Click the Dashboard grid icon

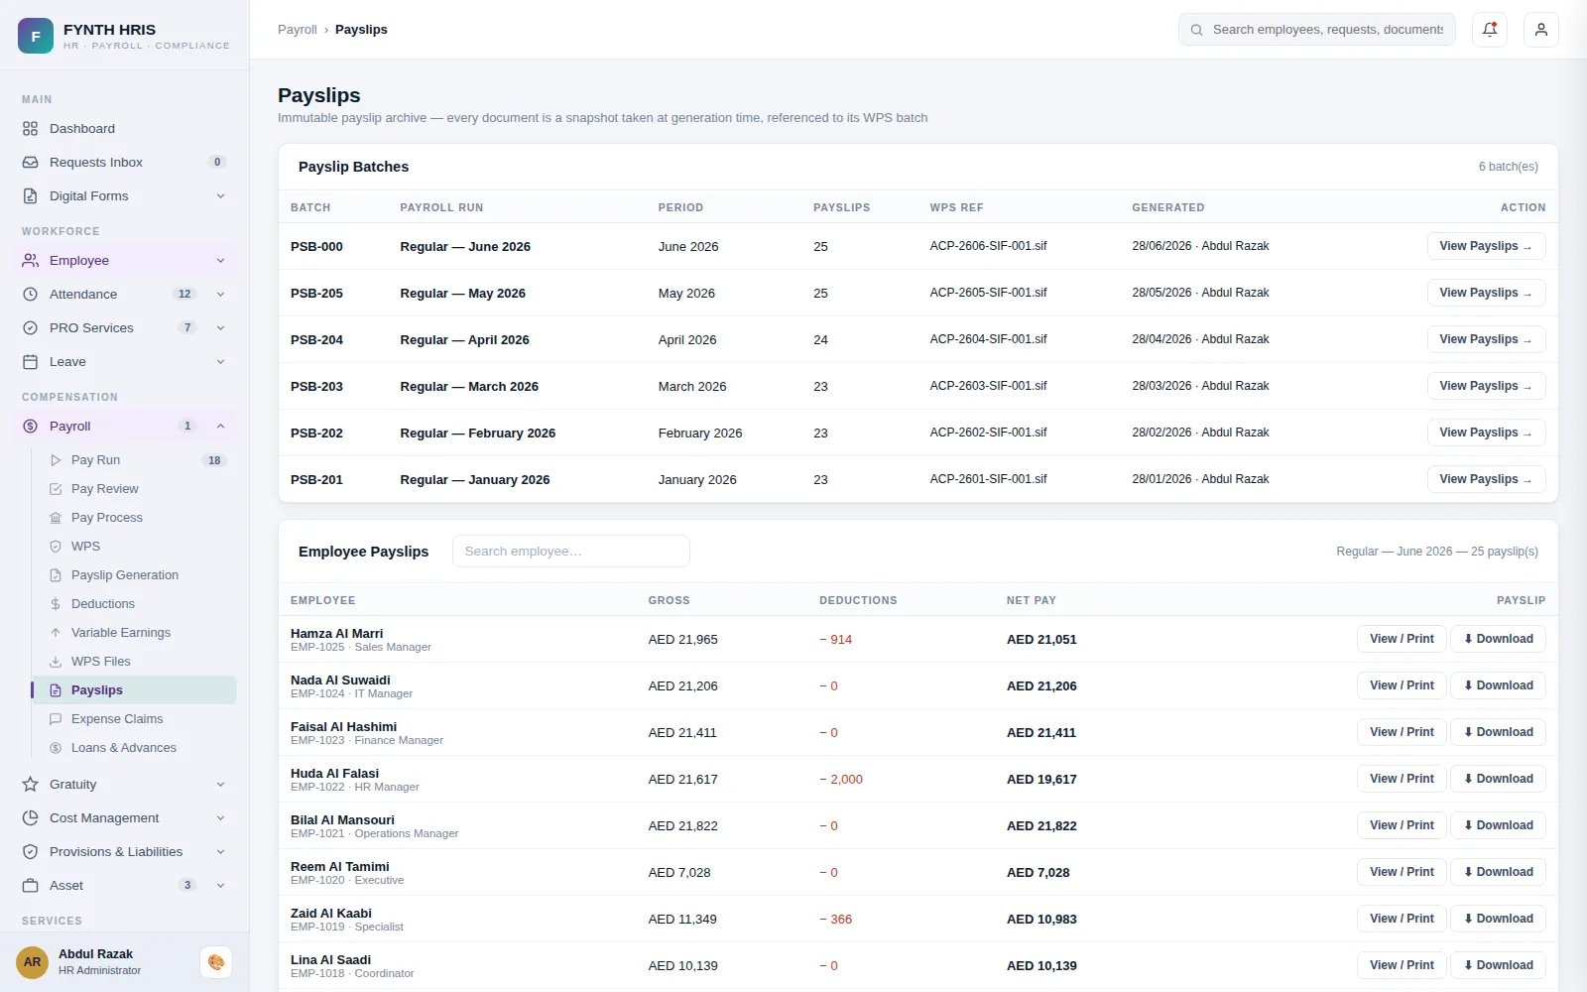pyautogui.click(x=31, y=129)
